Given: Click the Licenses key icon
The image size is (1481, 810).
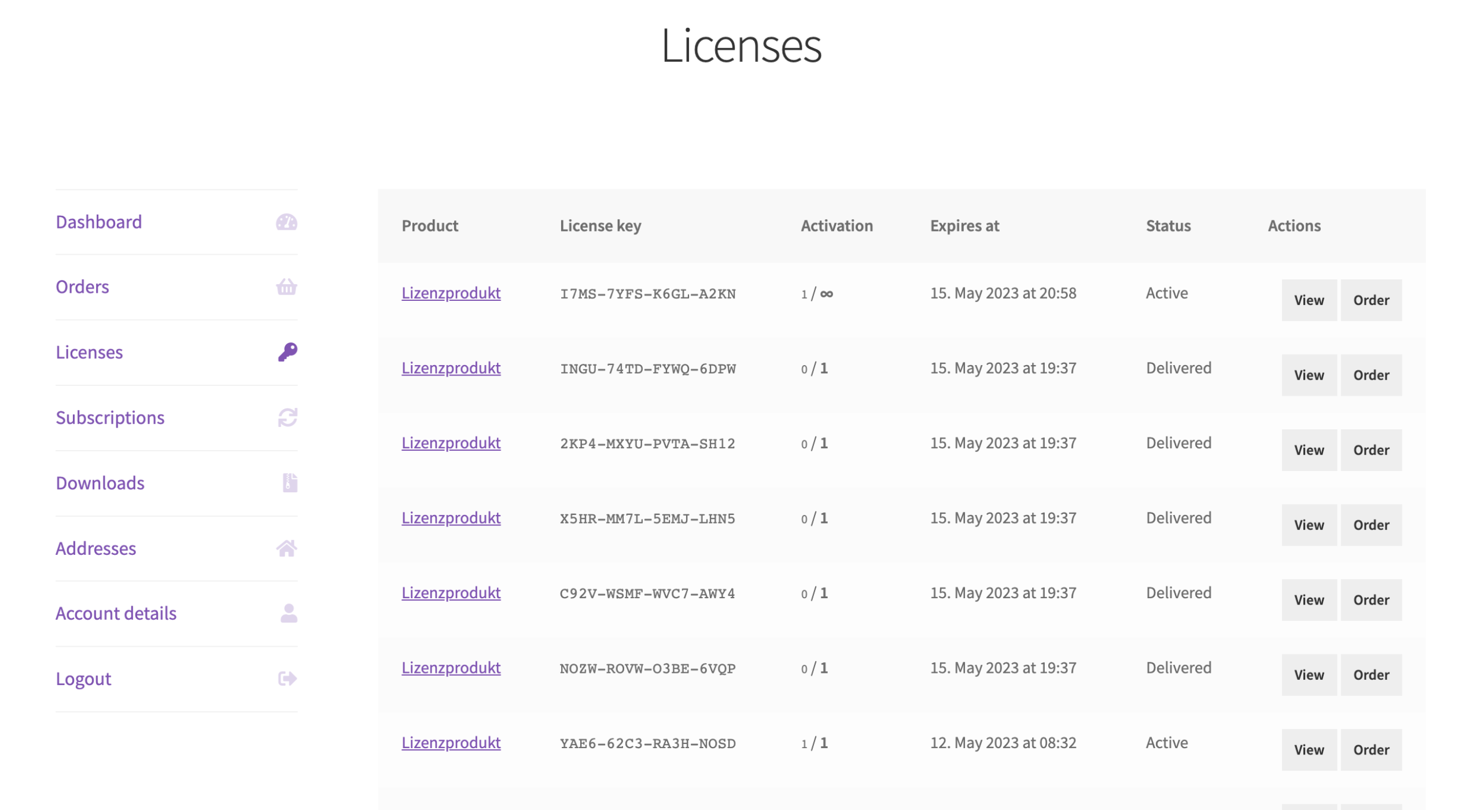Looking at the screenshot, I should pos(288,352).
